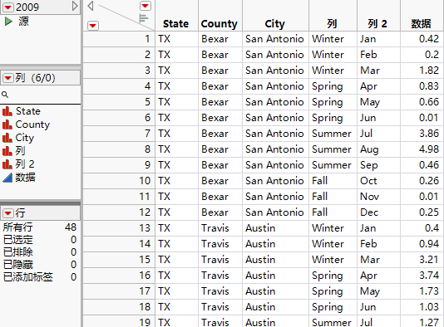The width and height of the screenshot is (444, 327).
Task: Select the 列 2 column in the column list
Action: 25,164
